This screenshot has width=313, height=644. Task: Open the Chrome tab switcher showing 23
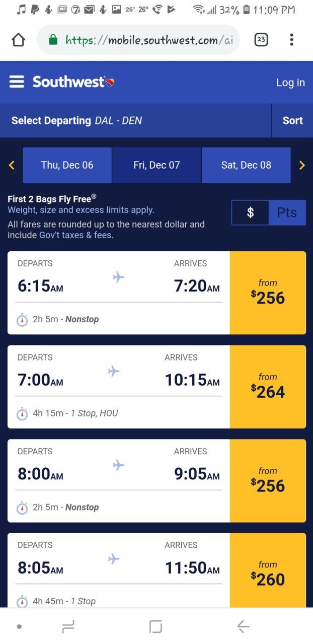(x=261, y=40)
